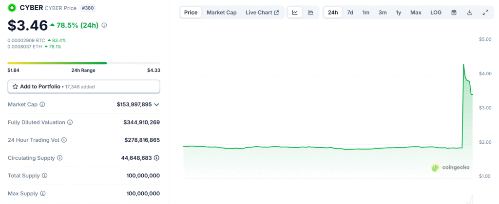499x204 pixels.
Task: Click info icon next to Fully Diluted Valuation
Action: pos(70,122)
